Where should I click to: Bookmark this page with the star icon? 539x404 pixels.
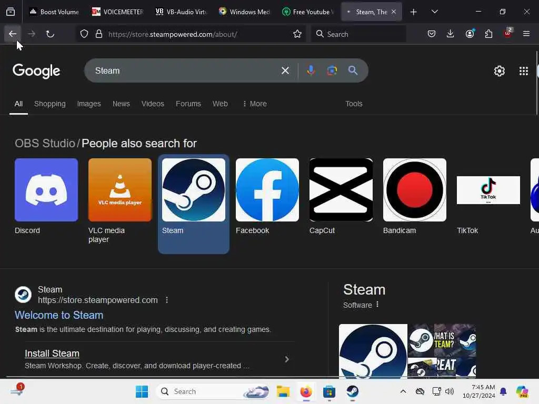point(297,34)
